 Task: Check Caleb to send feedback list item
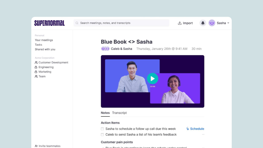click(102, 135)
